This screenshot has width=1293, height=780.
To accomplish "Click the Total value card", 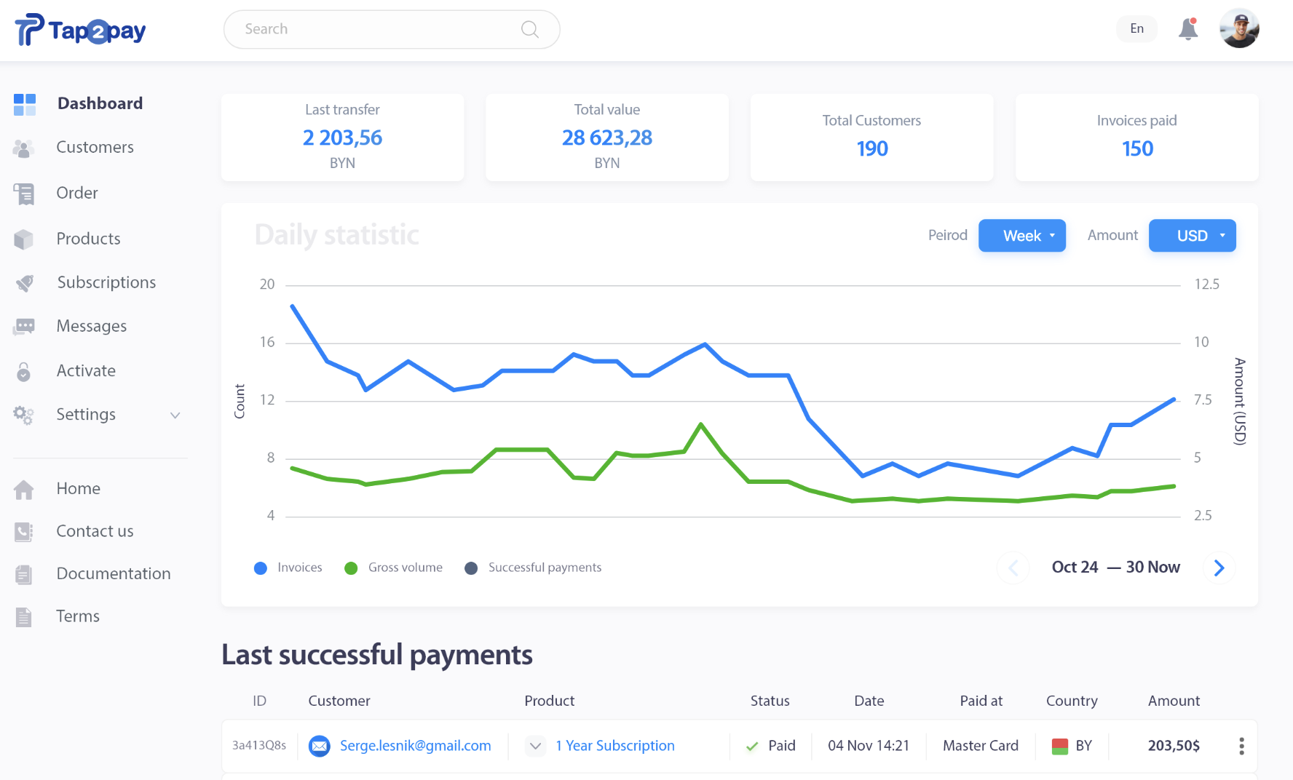I will (607, 138).
